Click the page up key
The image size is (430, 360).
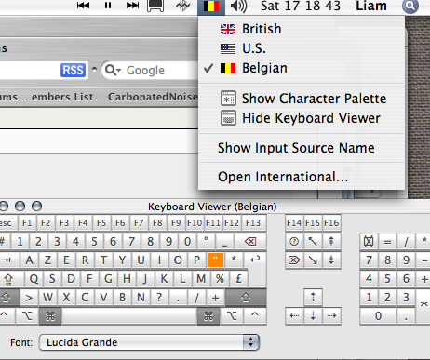[x=331, y=241]
